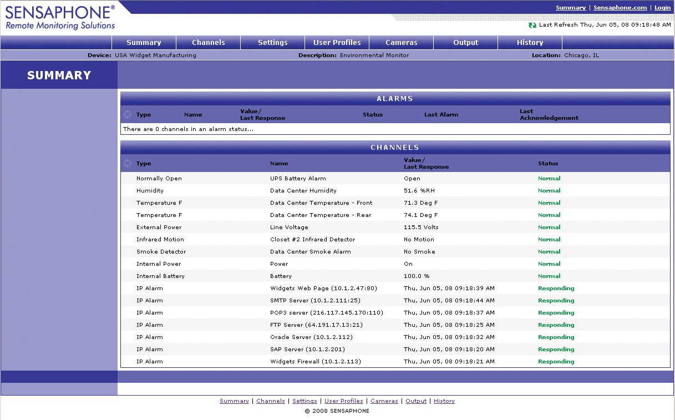Open the User Profiles navigation tab

point(337,43)
